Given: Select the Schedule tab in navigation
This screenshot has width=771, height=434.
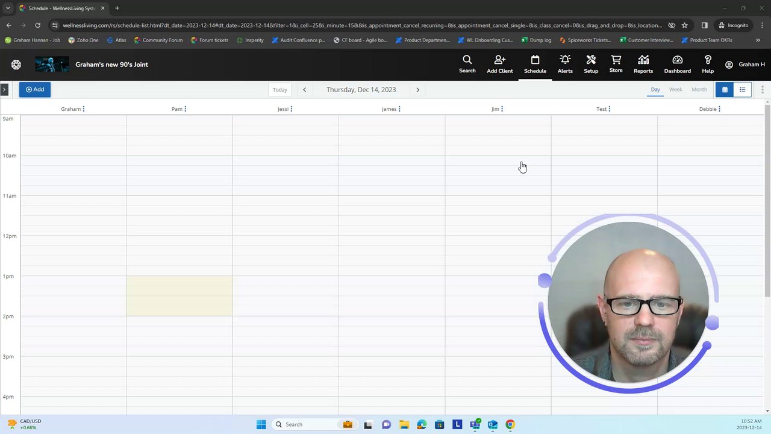Looking at the screenshot, I should pyautogui.click(x=535, y=64).
